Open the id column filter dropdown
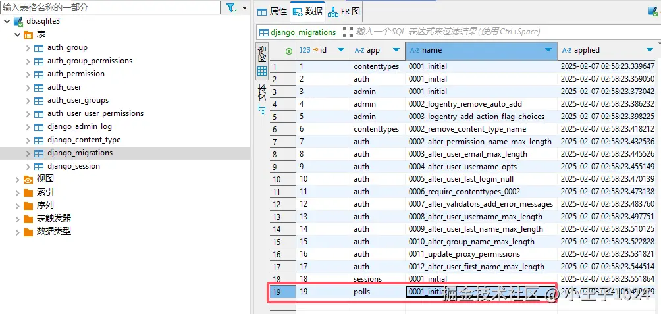Image resolution: width=661 pixels, height=314 pixels. pos(340,50)
